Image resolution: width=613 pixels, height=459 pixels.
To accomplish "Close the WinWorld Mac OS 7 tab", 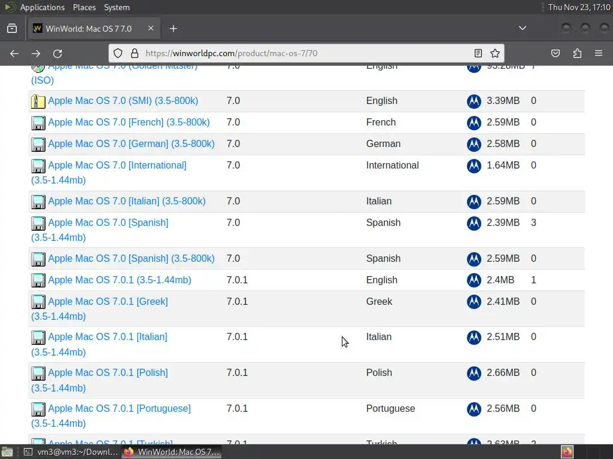I will pyautogui.click(x=151, y=28).
